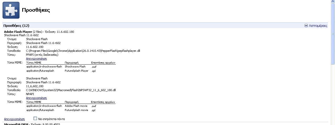Click the Τοποθεσία label of the PPAPI entry
The image size is (335, 125).
click(14, 51)
